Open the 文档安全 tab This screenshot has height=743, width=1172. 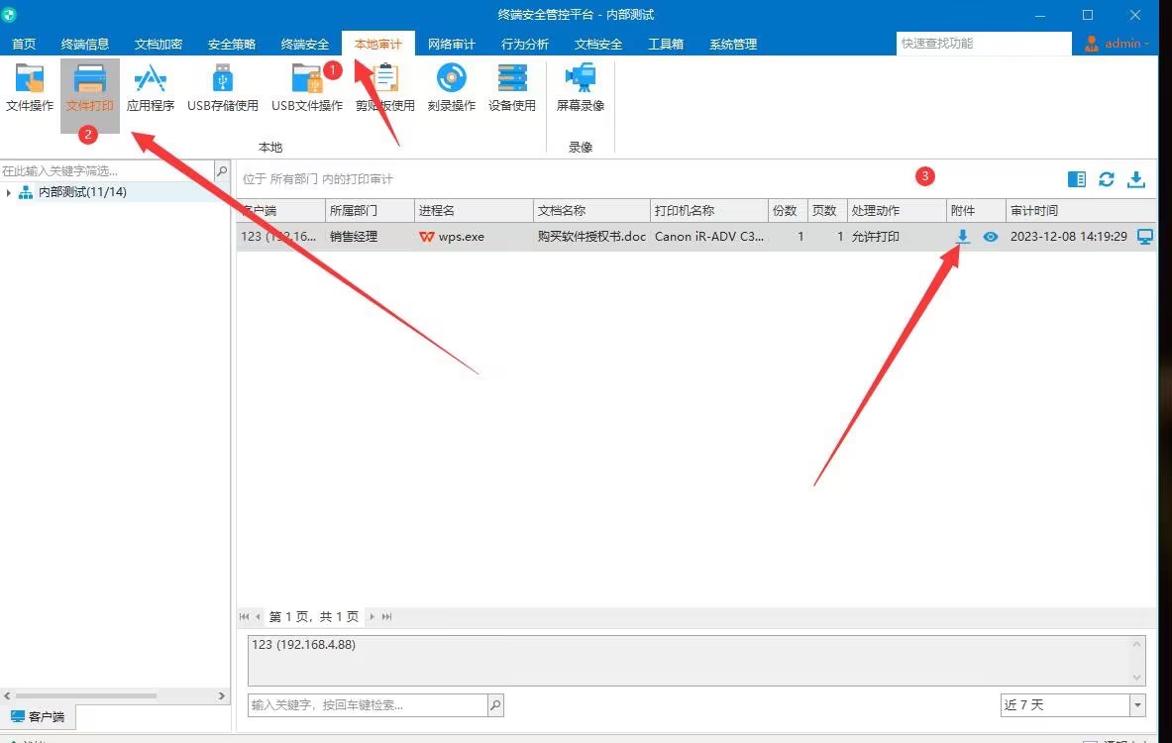click(598, 45)
